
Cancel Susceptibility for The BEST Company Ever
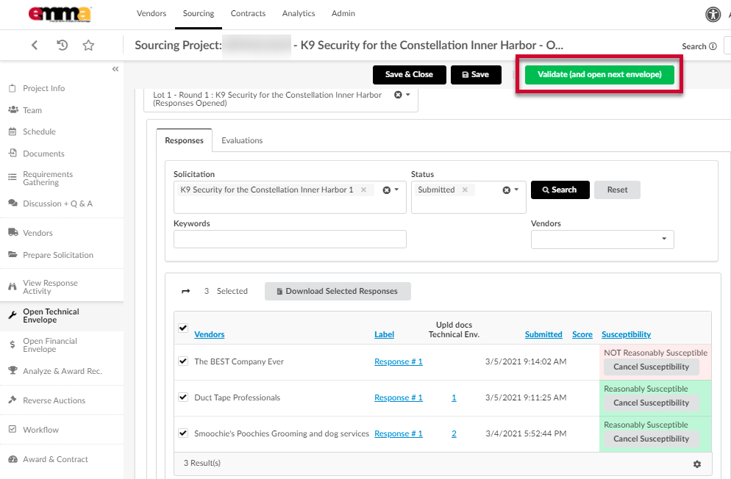pyautogui.click(x=652, y=367)
